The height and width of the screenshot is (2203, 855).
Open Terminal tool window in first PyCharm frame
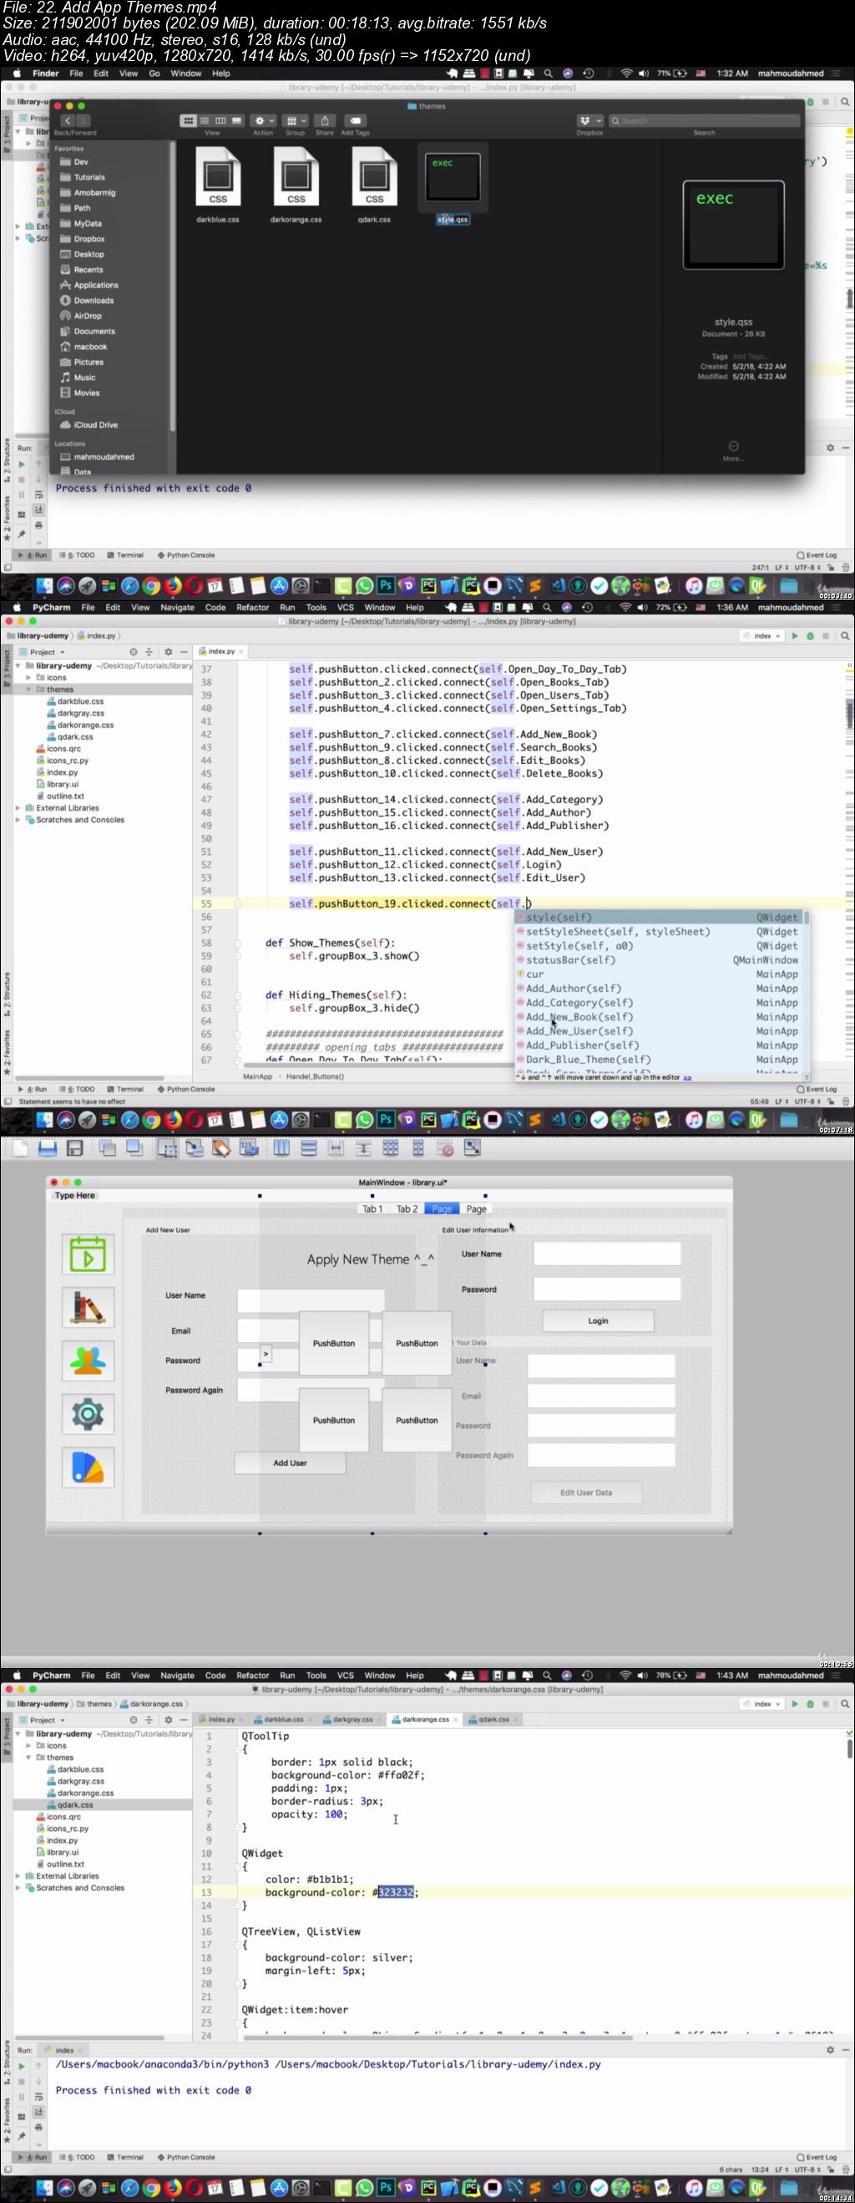coord(125,555)
